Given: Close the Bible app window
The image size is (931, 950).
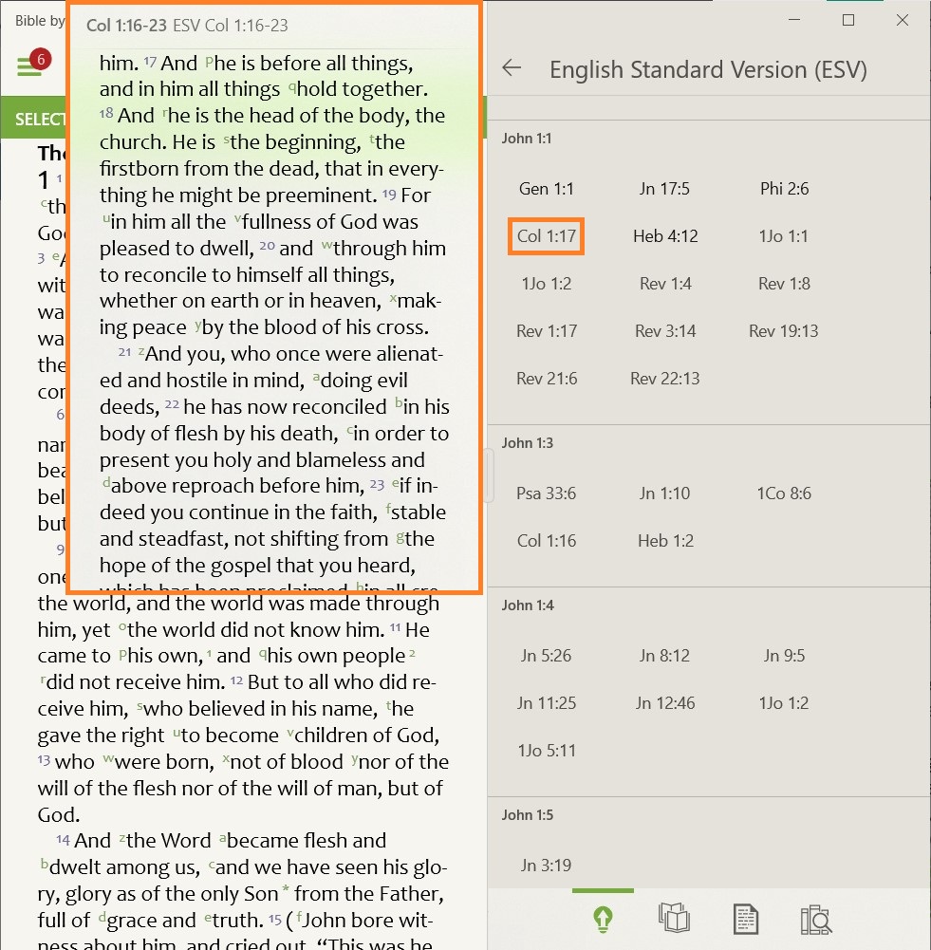Looking at the screenshot, I should [902, 20].
